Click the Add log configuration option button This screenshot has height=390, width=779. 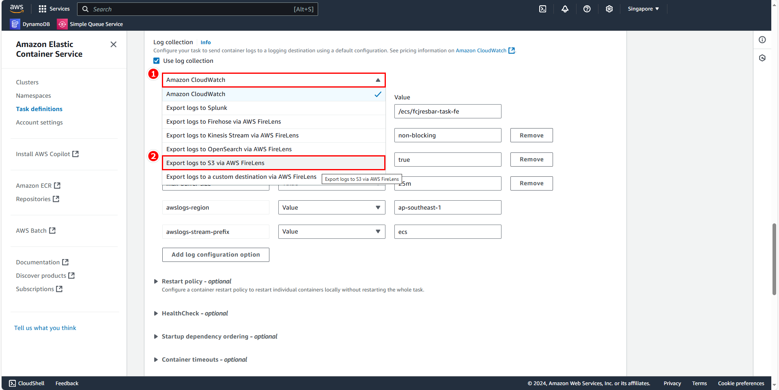click(216, 255)
